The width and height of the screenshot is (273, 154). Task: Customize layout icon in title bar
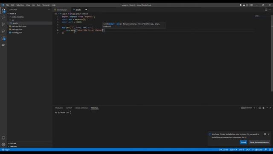pyautogui.click(x=251, y=5)
